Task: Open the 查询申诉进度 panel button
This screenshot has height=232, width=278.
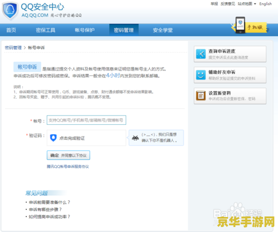Action: click(230, 54)
